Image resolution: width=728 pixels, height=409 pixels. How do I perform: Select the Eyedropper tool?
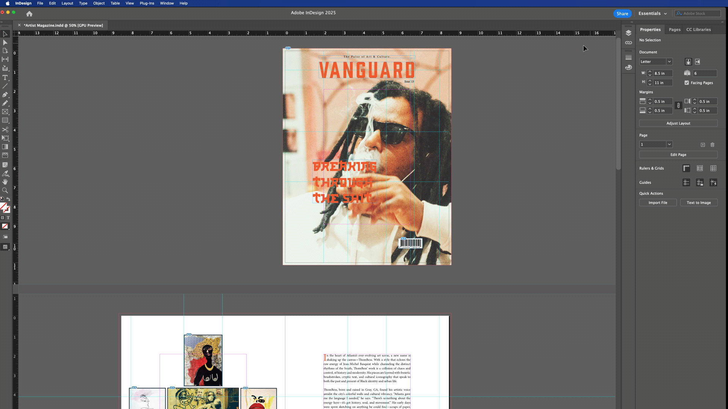pyautogui.click(x=5, y=173)
